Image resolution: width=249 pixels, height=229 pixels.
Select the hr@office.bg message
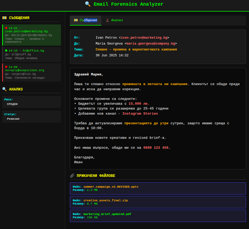[x=32, y=54]
